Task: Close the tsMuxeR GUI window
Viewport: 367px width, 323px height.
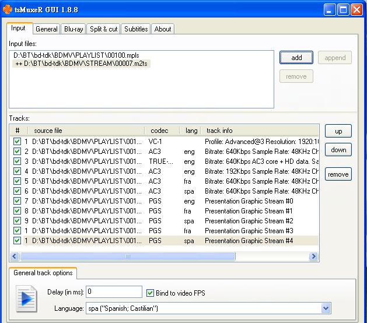Action: [356, 10]
